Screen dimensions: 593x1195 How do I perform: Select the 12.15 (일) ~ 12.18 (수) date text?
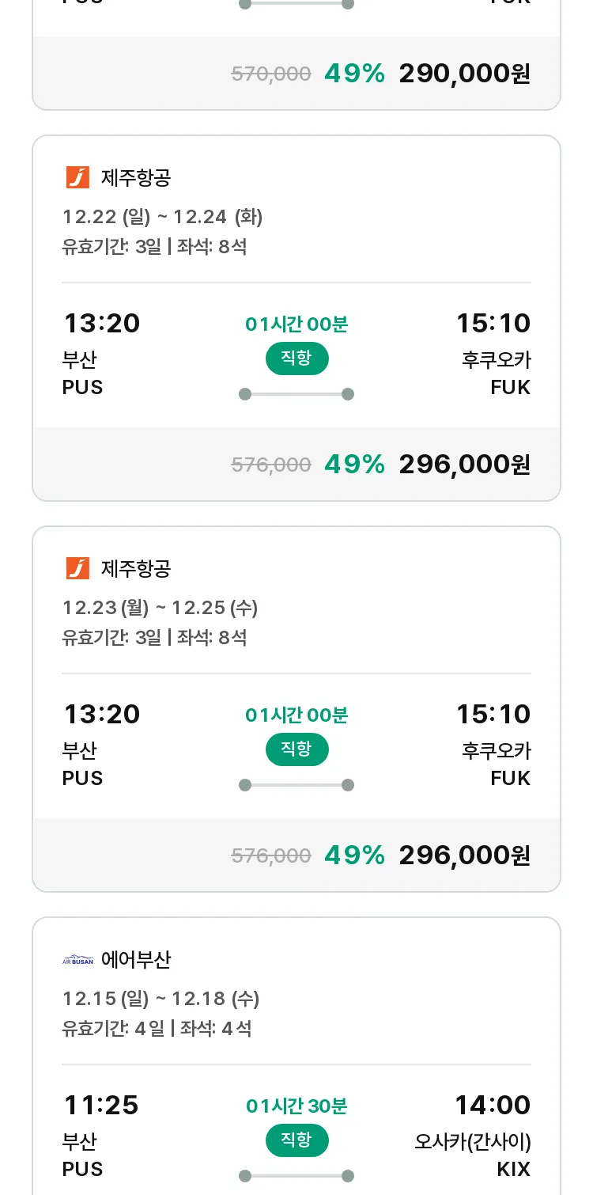point(161,999)
